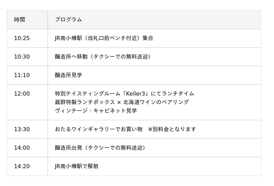Screen dimensions: 274x186
Task: Click the JR南小樽駅 集合 program entry
Action: click(104, 38)
